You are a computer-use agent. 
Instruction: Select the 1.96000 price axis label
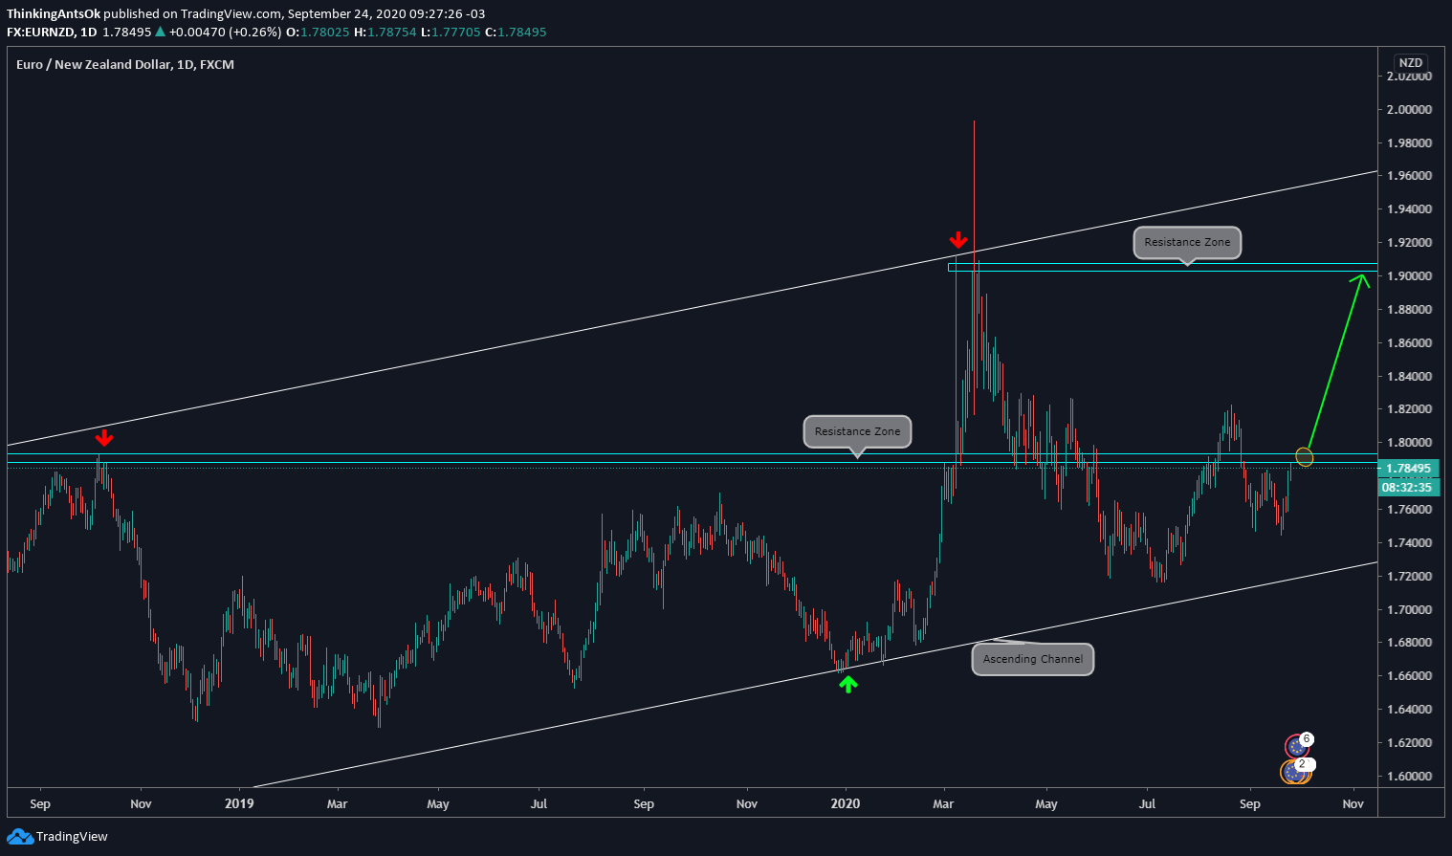[1409, 176]
